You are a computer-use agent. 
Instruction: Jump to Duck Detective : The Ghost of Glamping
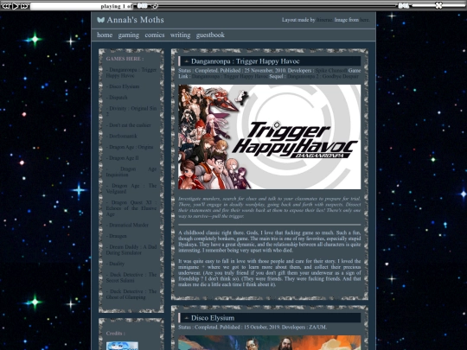point(131,295)
